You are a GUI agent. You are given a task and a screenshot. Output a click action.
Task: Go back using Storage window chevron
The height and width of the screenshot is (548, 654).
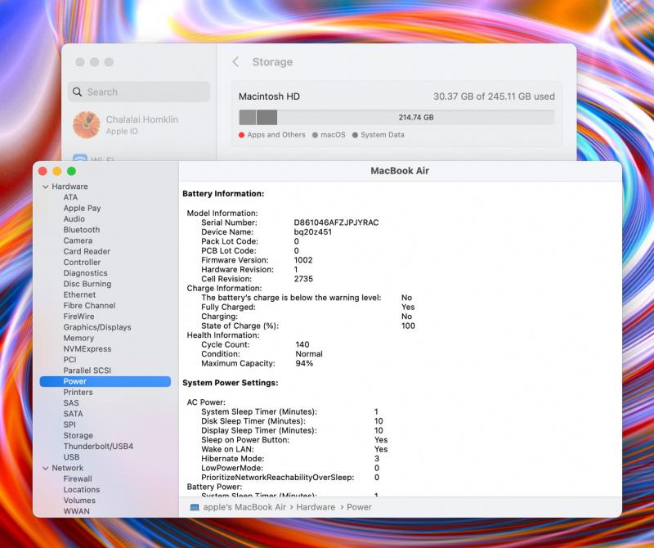(235, 62)
